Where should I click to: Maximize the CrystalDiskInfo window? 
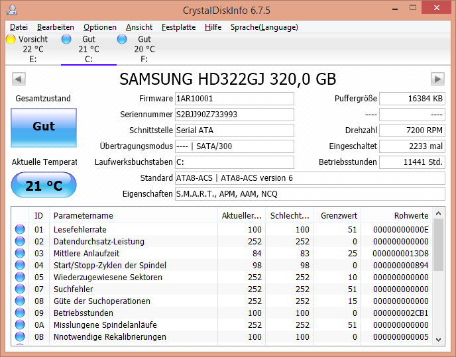click(x=413, y=8)
